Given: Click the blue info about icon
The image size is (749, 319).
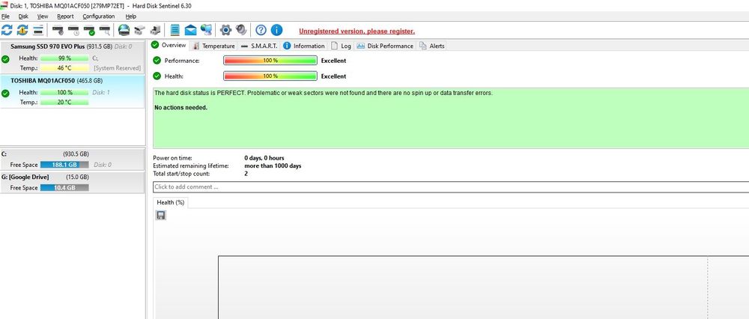Looking at the screenshot, I should tap(276, 30).
